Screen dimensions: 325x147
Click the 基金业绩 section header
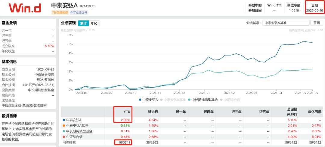pyautogui.click(x=9, y=23)
